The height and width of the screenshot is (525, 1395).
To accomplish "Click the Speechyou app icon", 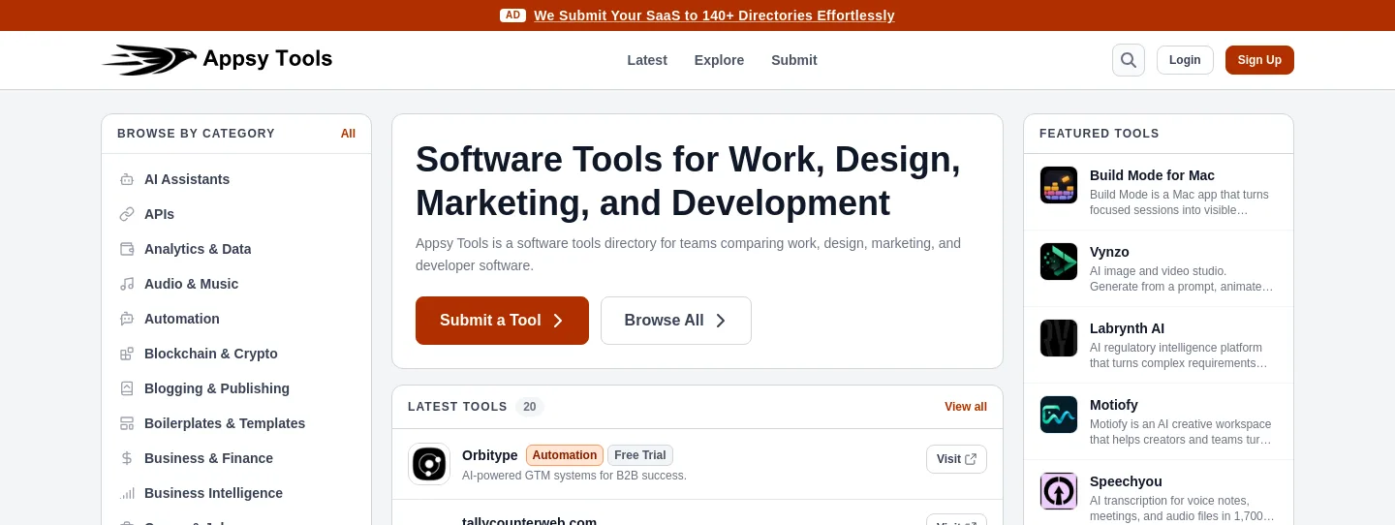I will click(1059, 491).
